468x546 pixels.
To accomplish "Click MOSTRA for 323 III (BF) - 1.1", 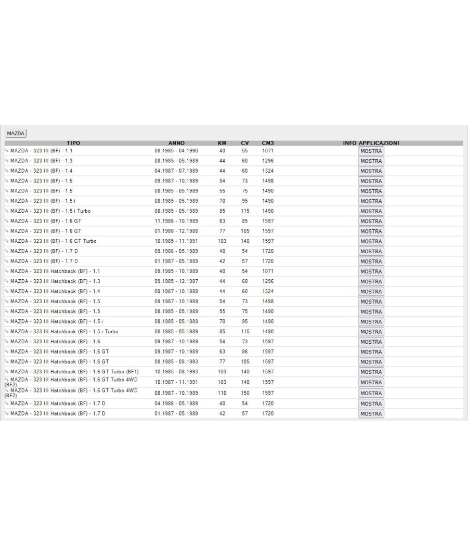I will point(371,151).
